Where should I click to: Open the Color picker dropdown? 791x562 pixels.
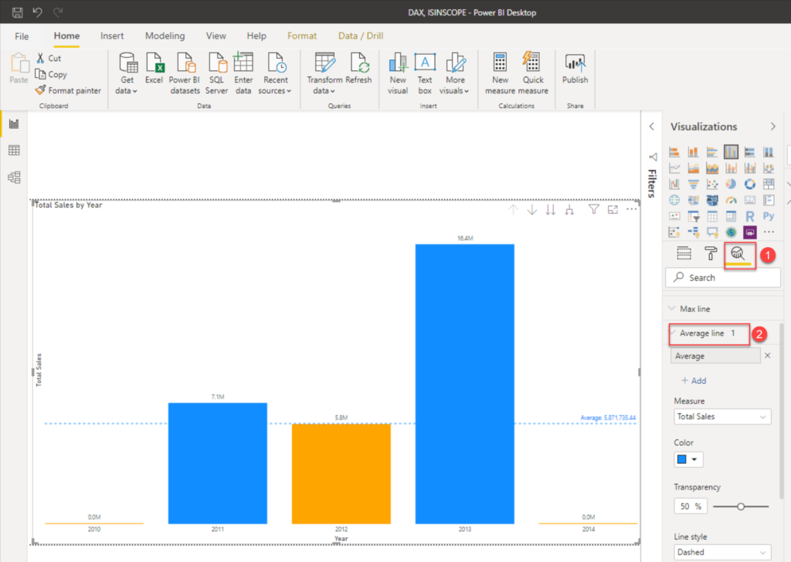tap(694, 459)
